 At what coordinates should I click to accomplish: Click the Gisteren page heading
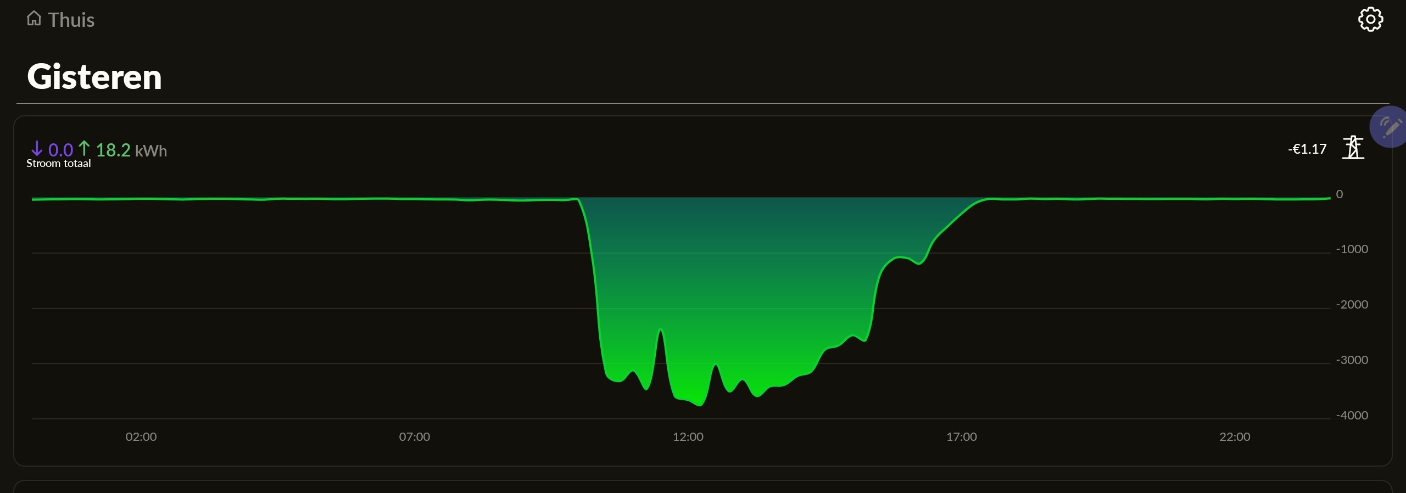[x=94, y=77]
